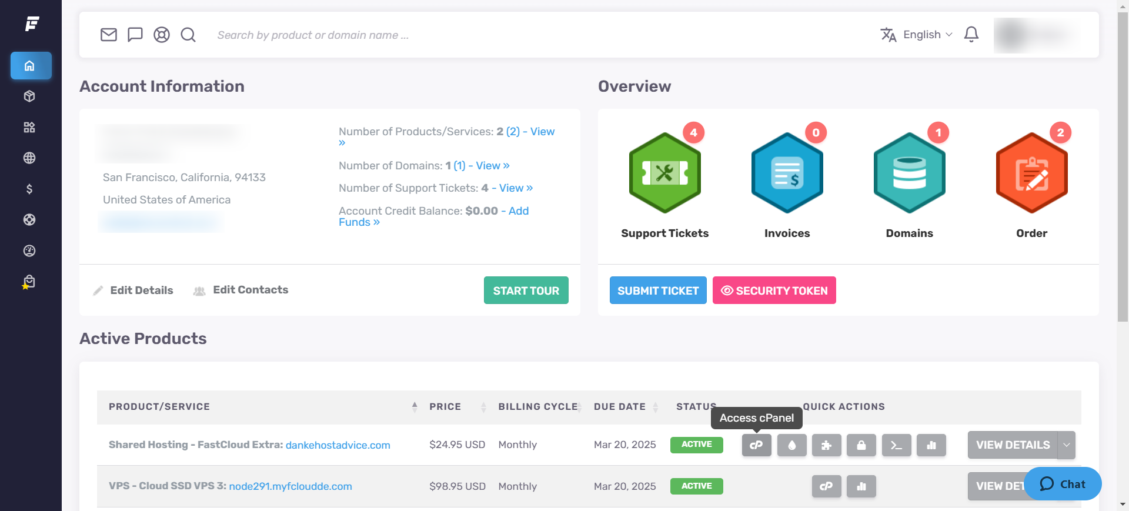
Task: Click the envelope mail icon in top bar
Action: coord(109,35)
